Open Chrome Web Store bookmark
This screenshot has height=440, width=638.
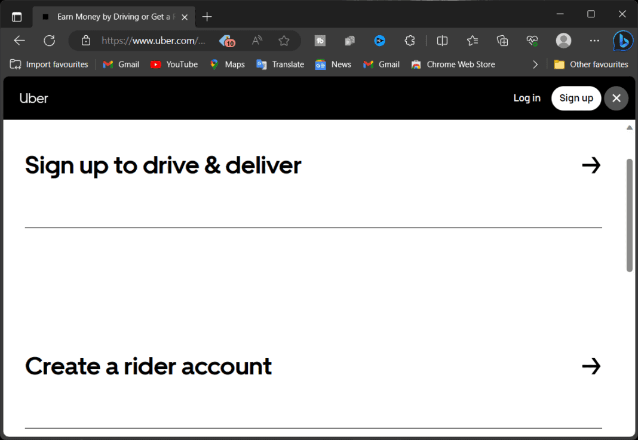pyautogui.click(x=453, y=64)
